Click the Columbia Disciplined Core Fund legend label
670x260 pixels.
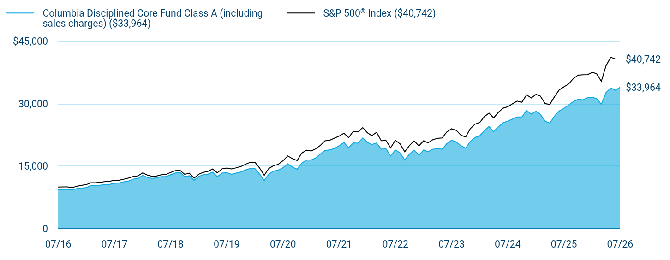[153, 18]
